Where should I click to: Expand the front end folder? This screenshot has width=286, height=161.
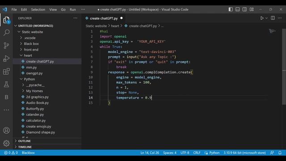21,50
